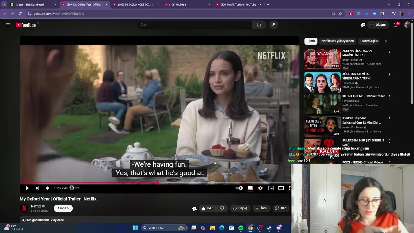Toggle subtitles with the captions button

tap(250, 188)
